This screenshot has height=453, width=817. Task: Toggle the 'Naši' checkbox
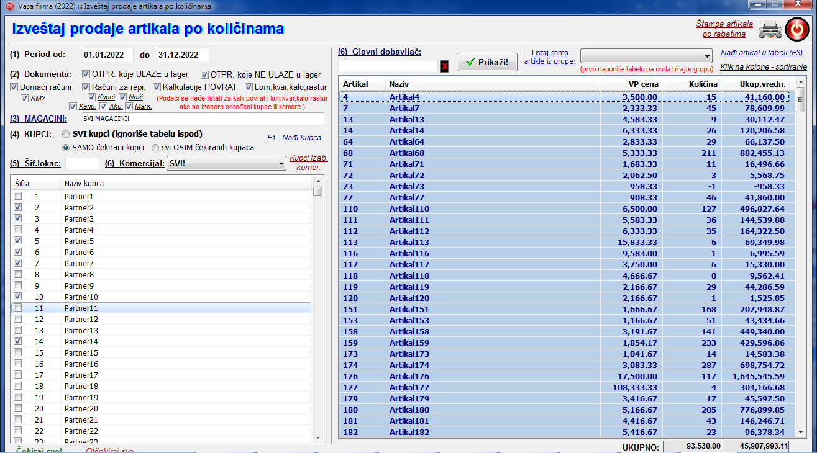122,97
